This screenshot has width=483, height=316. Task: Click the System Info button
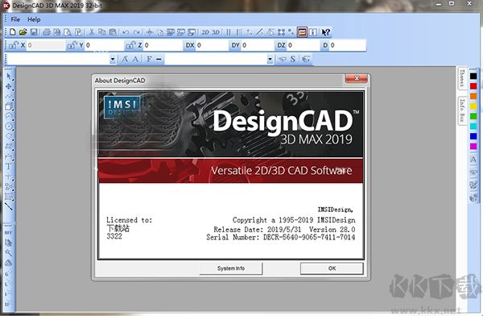tap(231, 268)
